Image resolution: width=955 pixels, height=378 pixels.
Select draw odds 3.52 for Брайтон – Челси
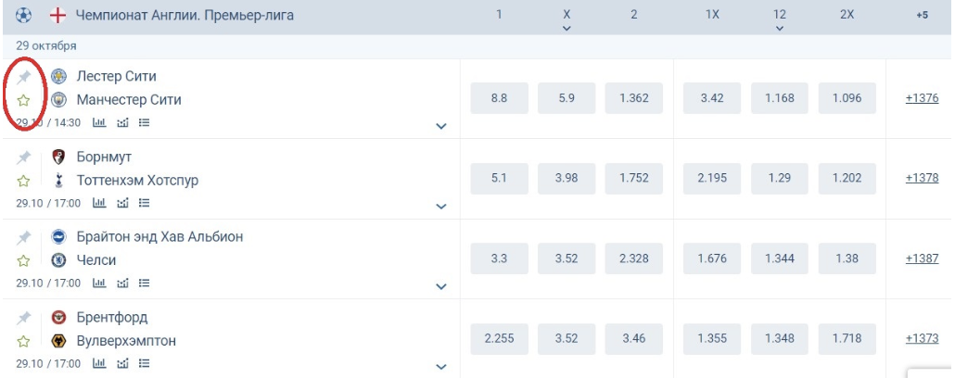(x=567, y=258)
